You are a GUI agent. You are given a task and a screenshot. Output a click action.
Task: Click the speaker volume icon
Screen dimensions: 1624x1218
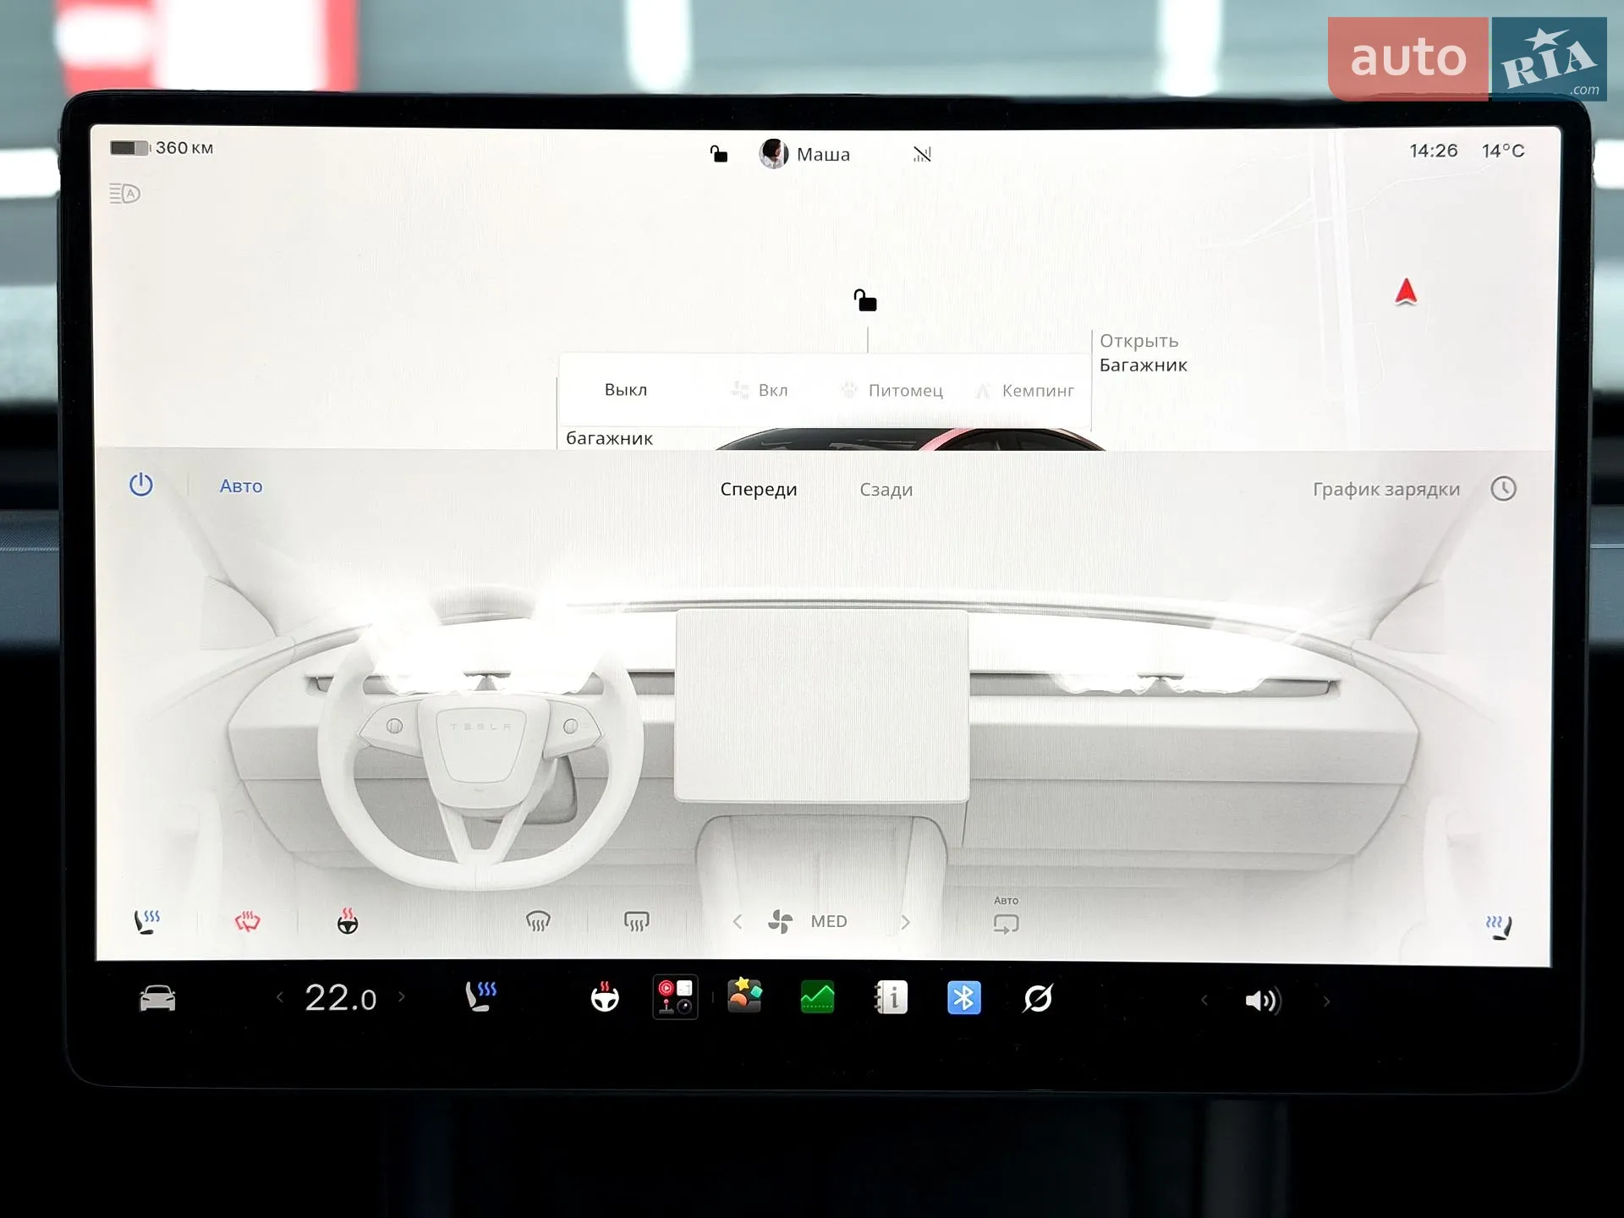tap(1263, 1001)
